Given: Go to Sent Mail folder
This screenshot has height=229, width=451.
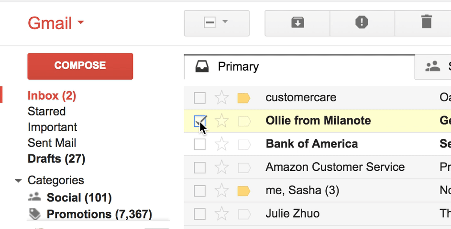Looking at the screenshot, I should 52,143.
